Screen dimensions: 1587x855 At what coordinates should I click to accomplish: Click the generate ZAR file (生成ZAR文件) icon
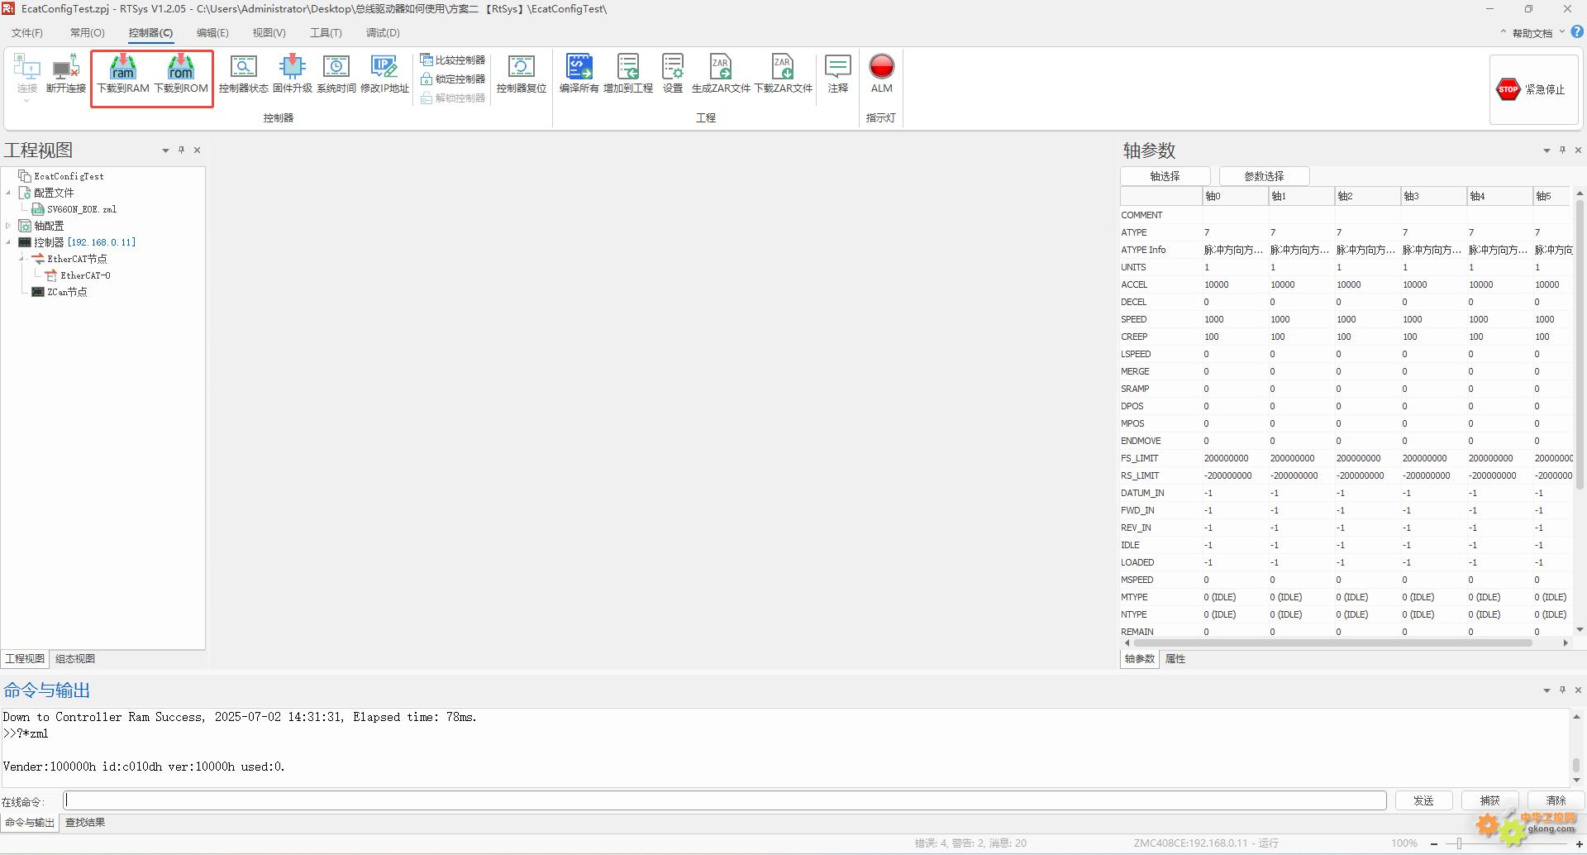[x=721, y=68]
